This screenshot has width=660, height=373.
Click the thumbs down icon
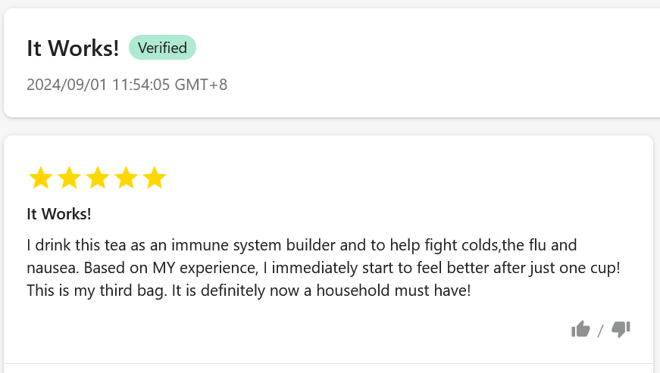coord(621,329)
